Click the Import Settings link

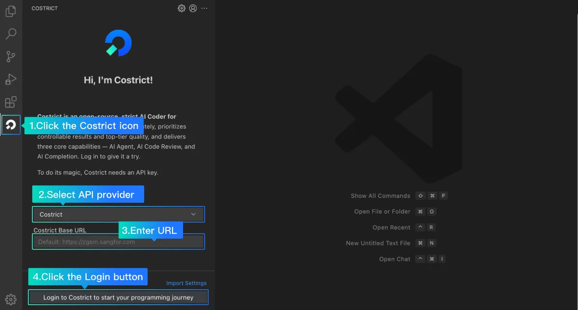186,283
